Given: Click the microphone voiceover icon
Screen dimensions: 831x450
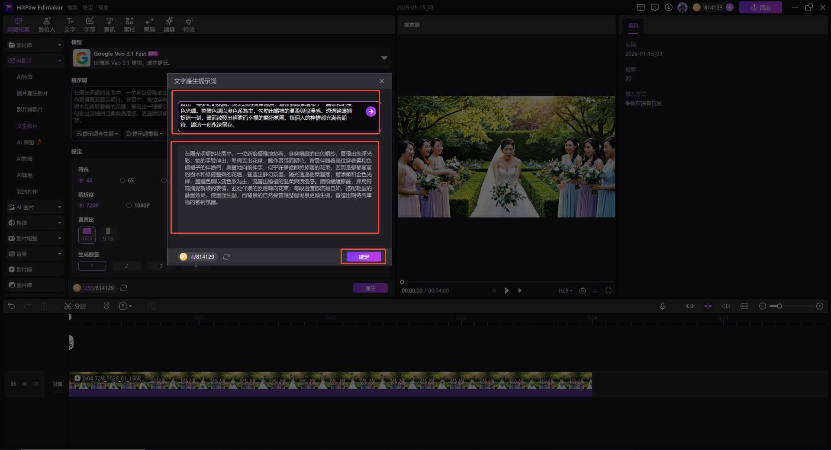Looking at the screenshot, I should [662, 306].
